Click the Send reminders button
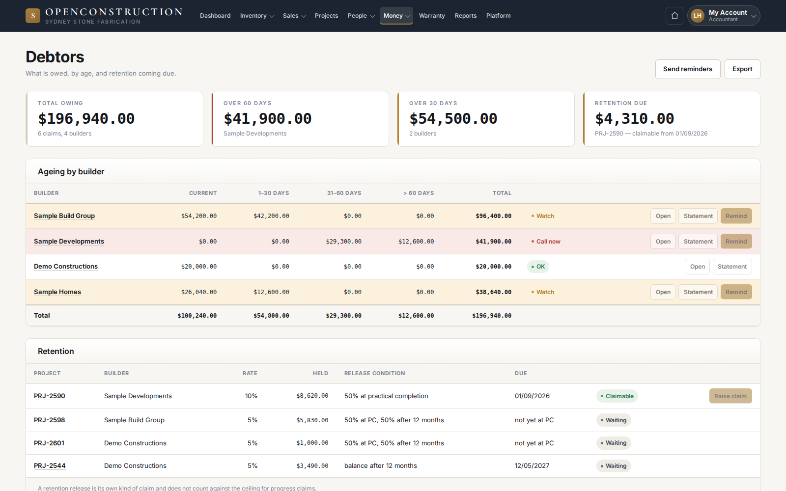The width and height of the screenshot is (786, 491). [688, 69]
